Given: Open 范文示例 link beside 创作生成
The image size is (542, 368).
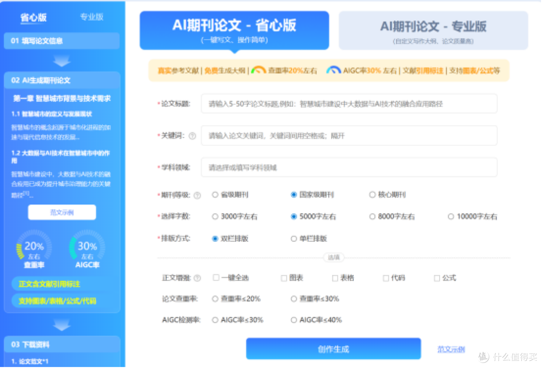Looking at the screenshot, I should point(451,349).
